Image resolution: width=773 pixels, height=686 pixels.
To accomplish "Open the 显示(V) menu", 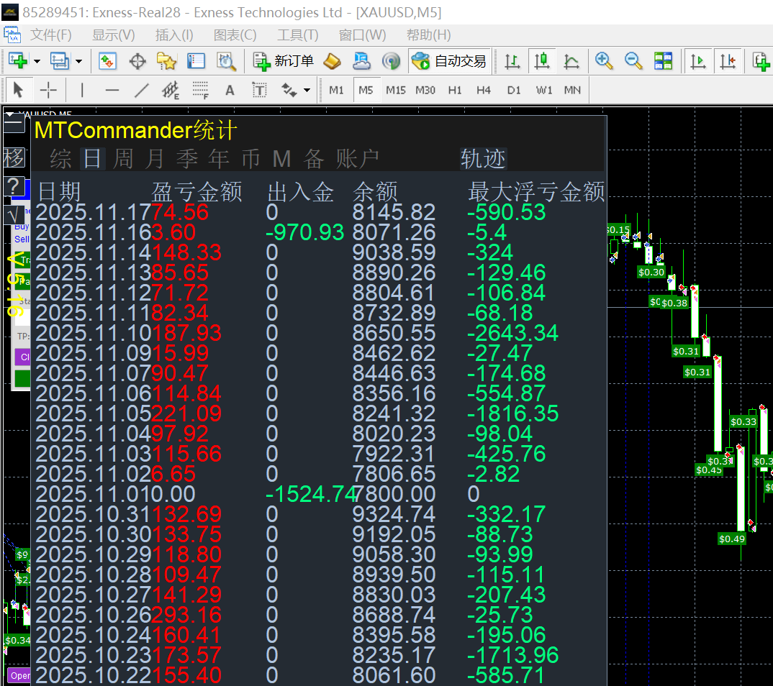I will click(x=114, y=35).
